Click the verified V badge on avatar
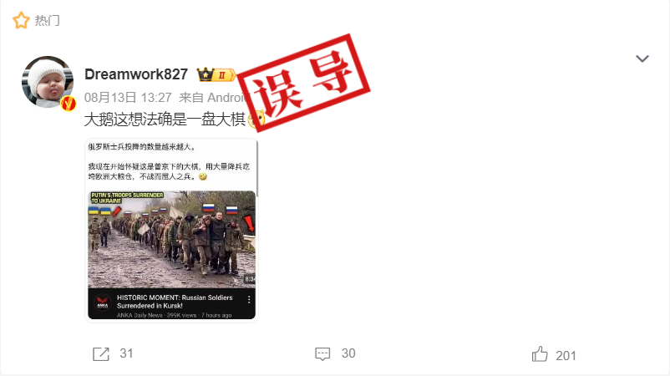The width and height of the screenshot is (670, 376). click(x=68, y=104)
